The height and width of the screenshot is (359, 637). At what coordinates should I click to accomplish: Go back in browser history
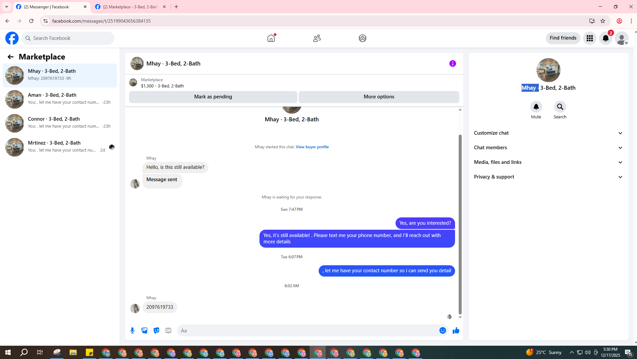7,21
